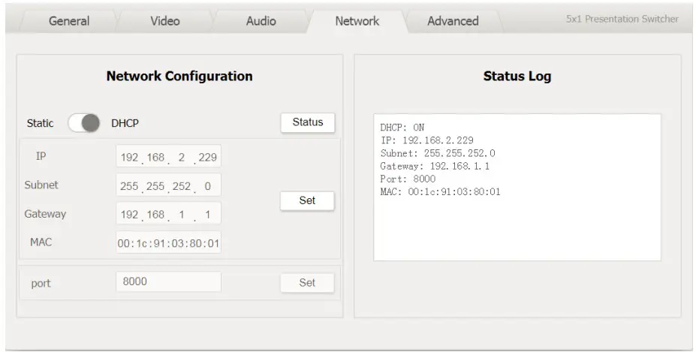This screenshot has height=352, width=696.
Task: Click Set button beside IP settings
Action: pos(307,200)
